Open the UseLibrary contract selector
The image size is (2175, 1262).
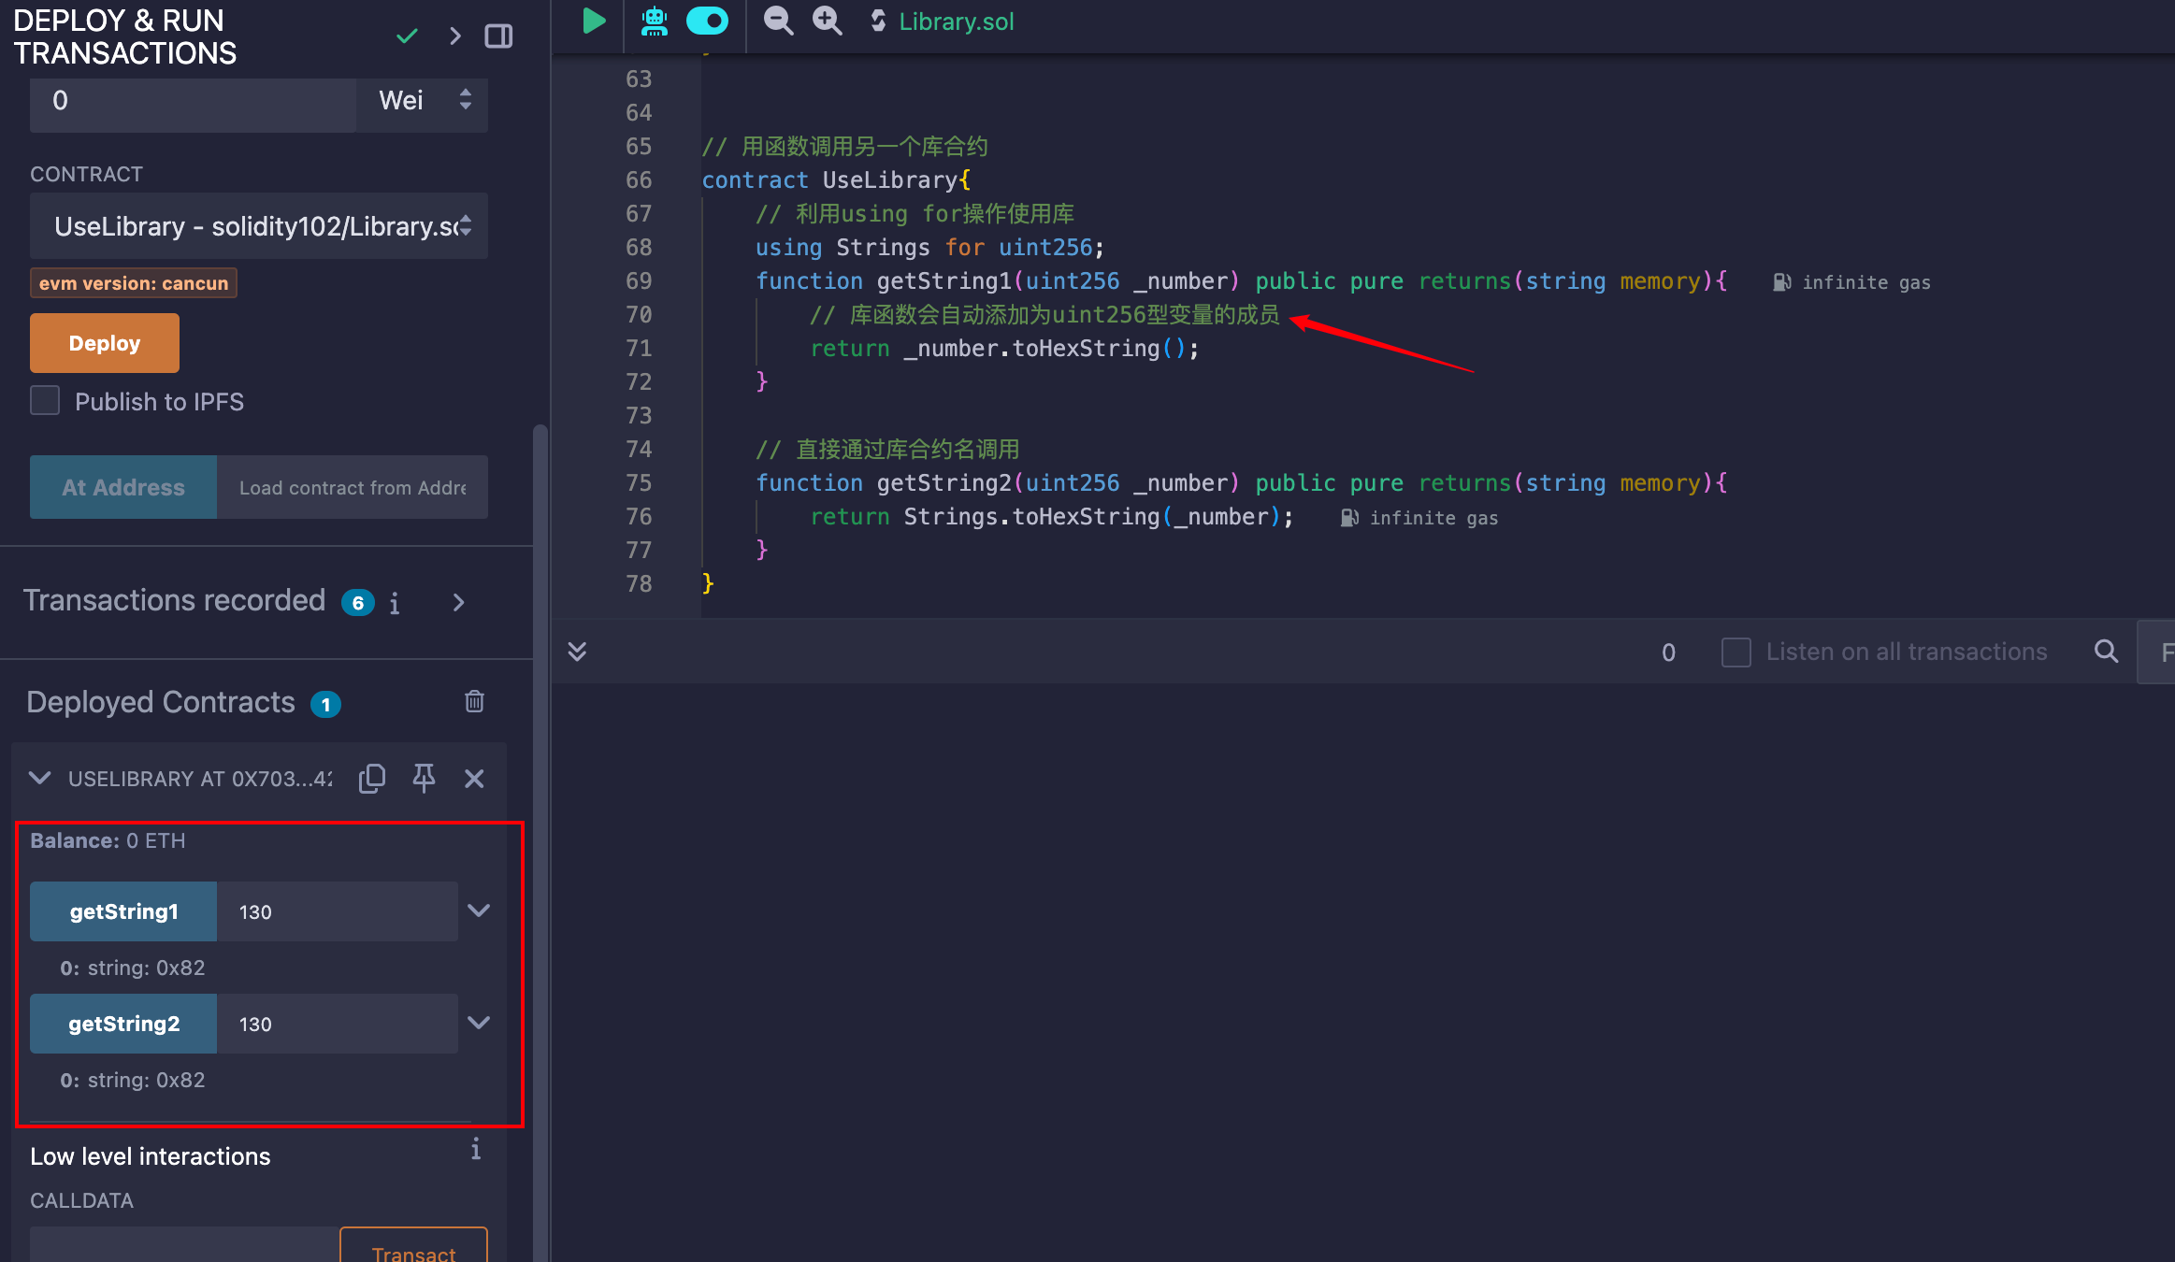click(259, 226)
